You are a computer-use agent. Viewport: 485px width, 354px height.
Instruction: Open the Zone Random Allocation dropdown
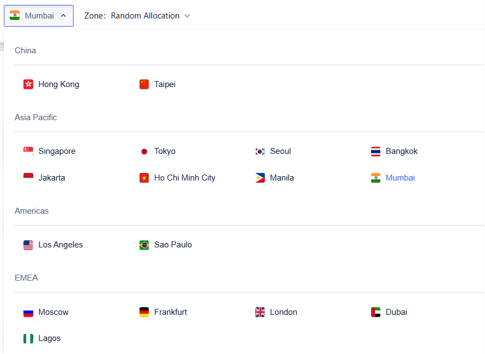[144, 16]
